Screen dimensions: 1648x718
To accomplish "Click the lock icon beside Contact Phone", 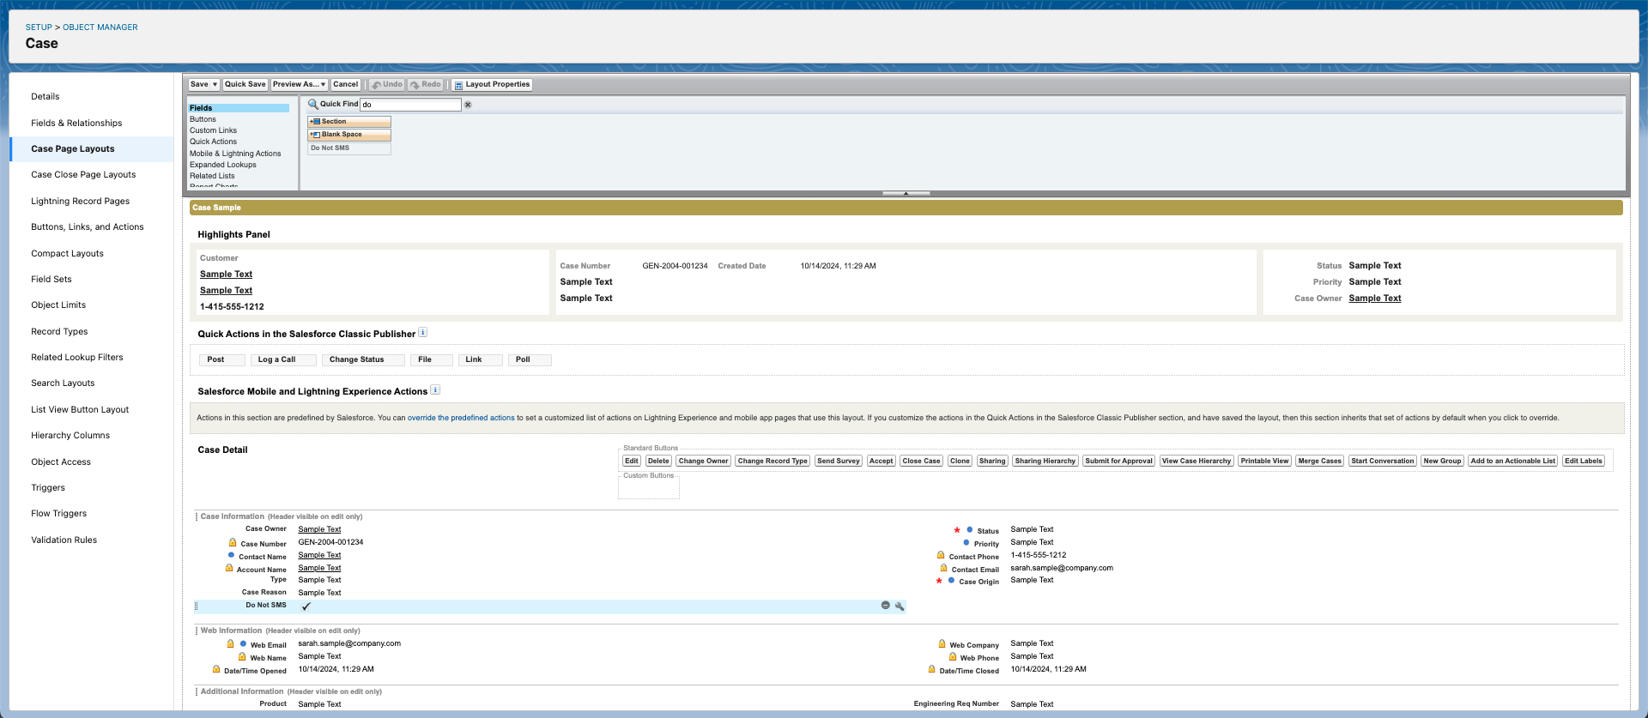I will 941,555.
